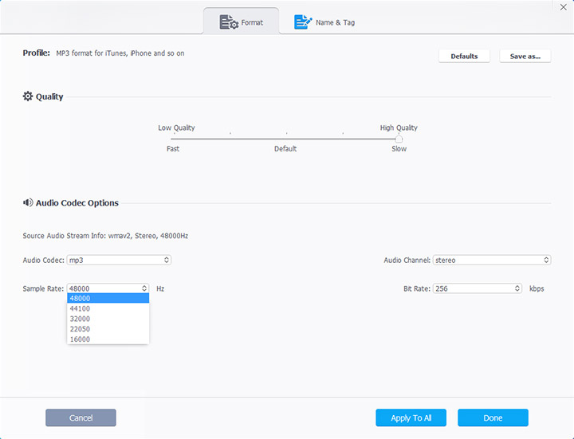Screen dimensions: 574x439
Task: Pick 16000 from the sample rate list
Action: coord(108,339)
